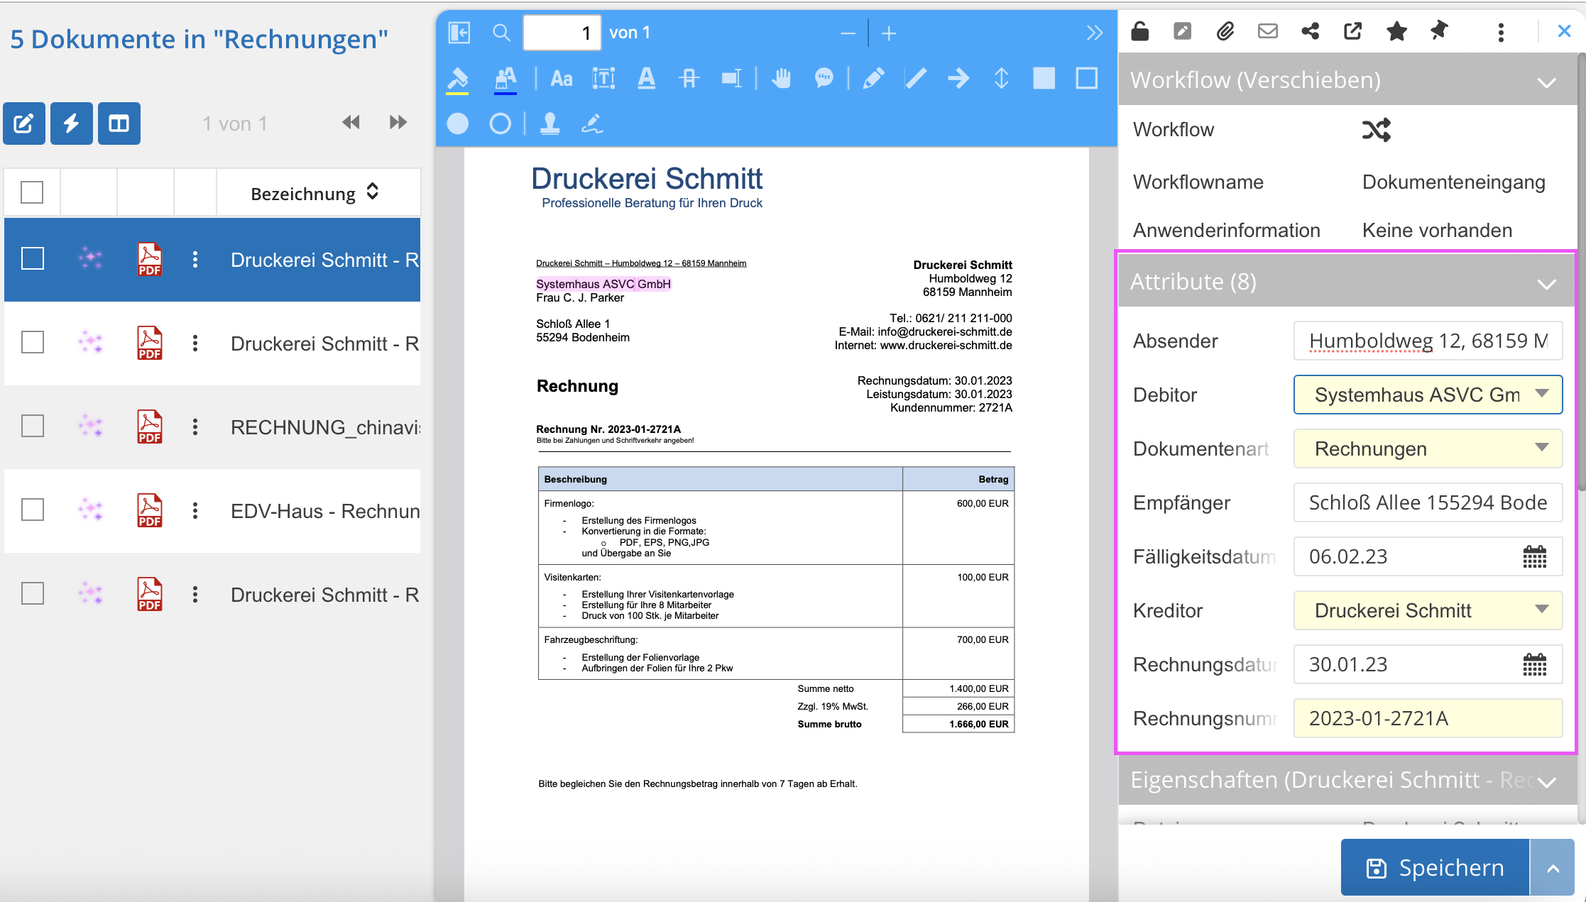Select the text box tool
This screenshot has height=902, width=1586.
click(603, 79)
